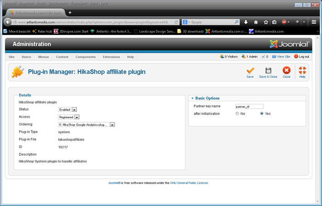Image resolution: width=322 pixels, height=206 pixels.
Task: Click the page vertical scrollbar
Action: point(318,119)
